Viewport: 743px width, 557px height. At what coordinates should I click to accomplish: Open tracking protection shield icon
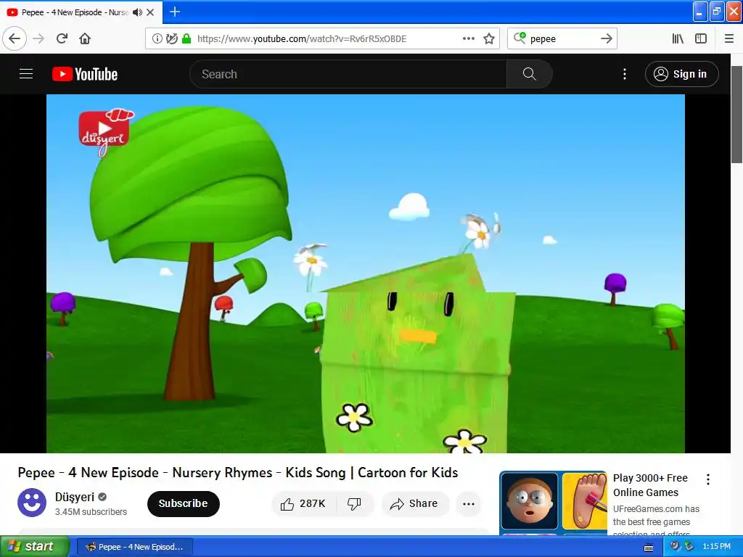click(x=171, y=38)
